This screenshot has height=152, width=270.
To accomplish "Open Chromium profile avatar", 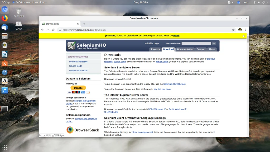I will [240, 30].
